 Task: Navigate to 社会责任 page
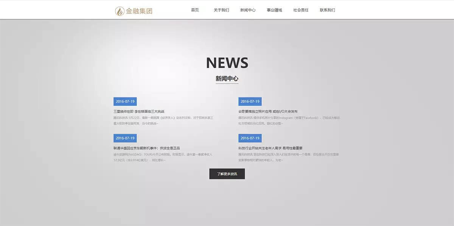301,10
